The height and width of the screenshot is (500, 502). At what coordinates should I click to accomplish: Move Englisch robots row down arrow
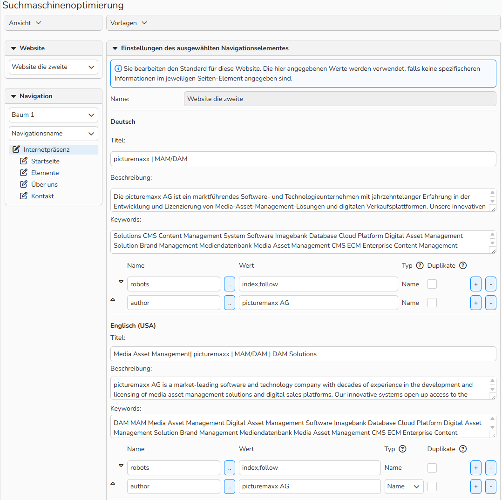point(121,466)
